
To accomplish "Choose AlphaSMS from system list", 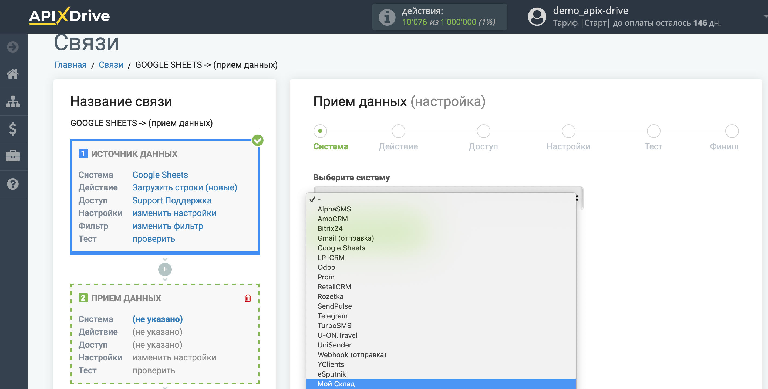I will coord(441,209).
